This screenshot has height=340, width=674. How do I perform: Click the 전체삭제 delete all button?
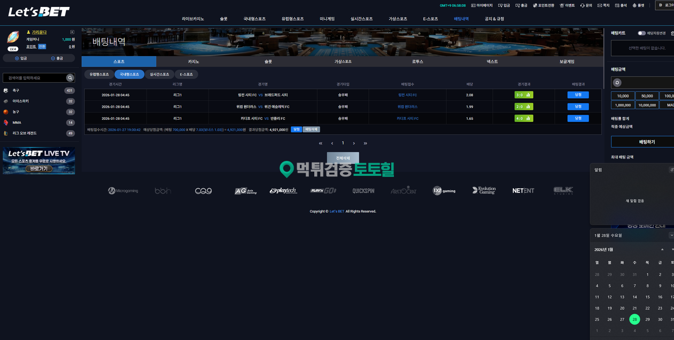(x=343, y=158)
